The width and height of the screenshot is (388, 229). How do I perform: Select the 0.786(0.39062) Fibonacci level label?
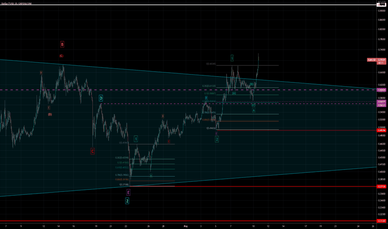pyautogui.click(x=122, y=175)
